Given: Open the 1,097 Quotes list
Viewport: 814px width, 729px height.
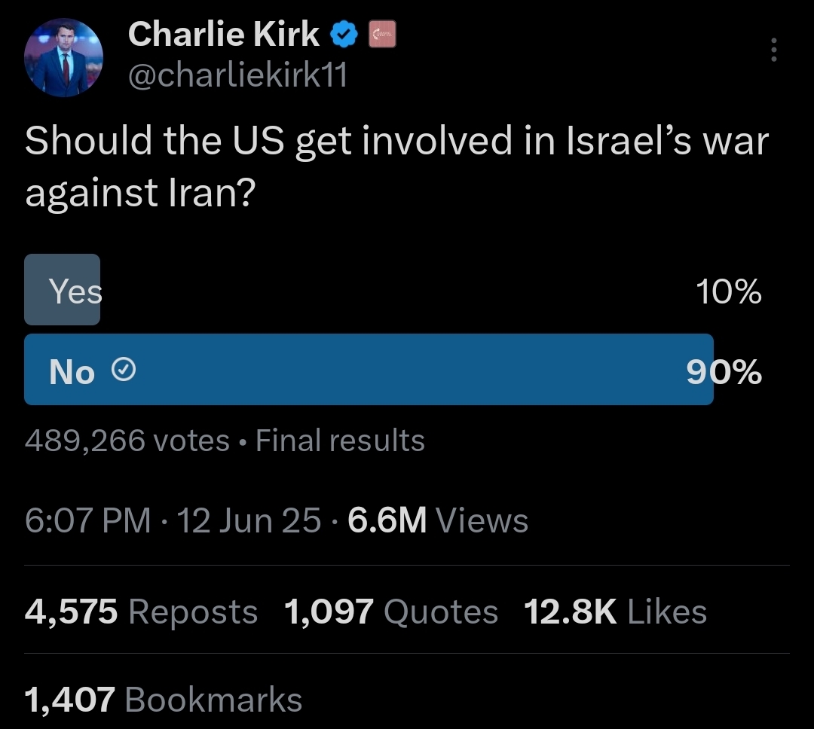Looking at the screenshot, I should tap(391, 612).
